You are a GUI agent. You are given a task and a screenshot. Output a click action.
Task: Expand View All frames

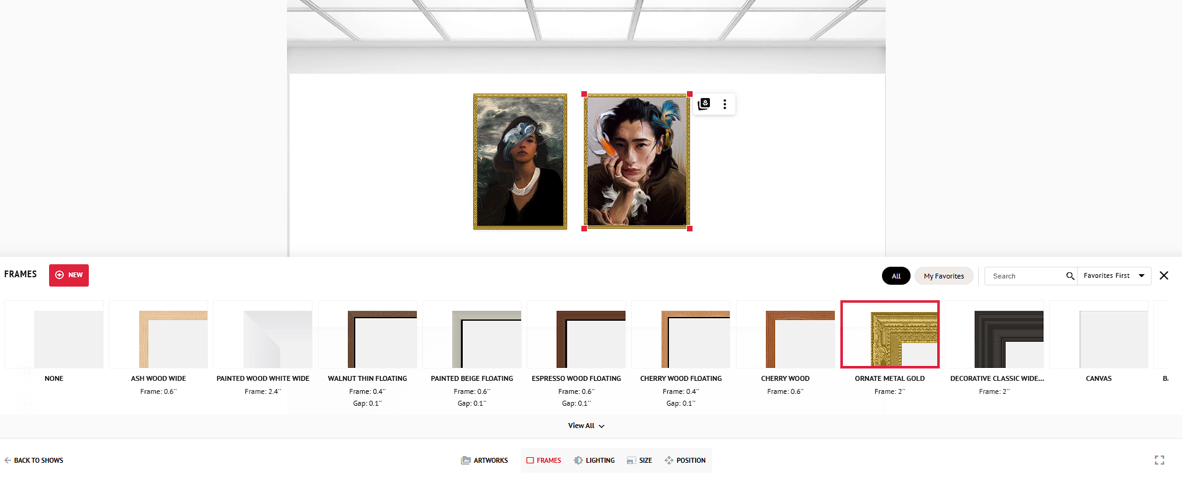pyautogui.click(x=586, y=426)
